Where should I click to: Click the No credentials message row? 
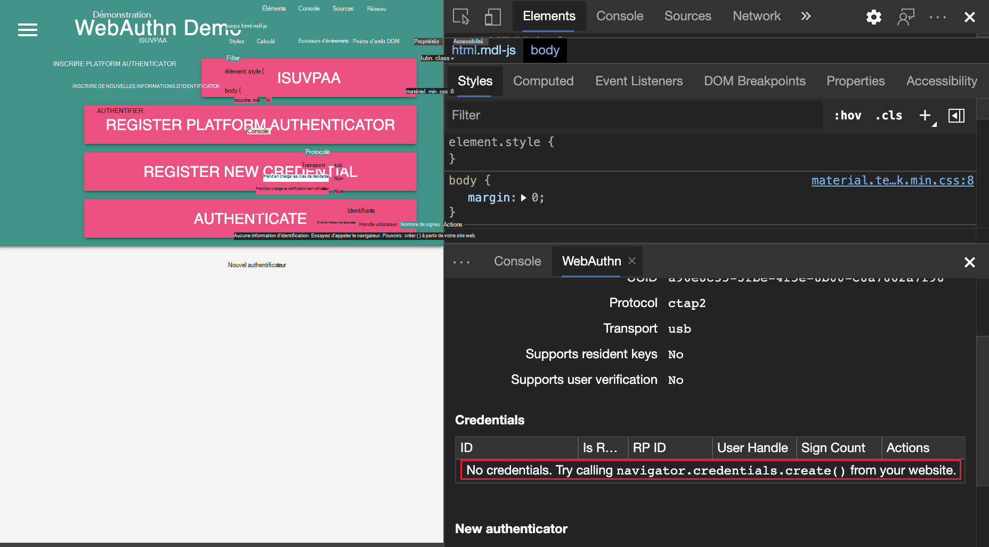click(711, 470)
